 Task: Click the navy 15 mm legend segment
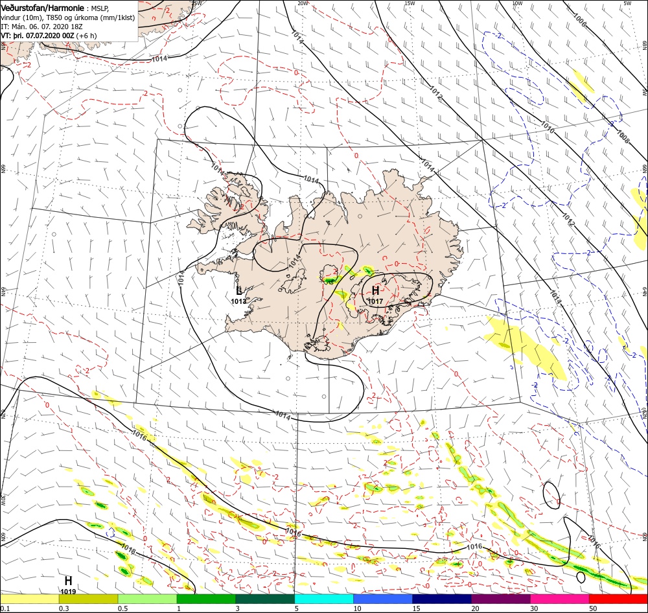coord(442,599)
